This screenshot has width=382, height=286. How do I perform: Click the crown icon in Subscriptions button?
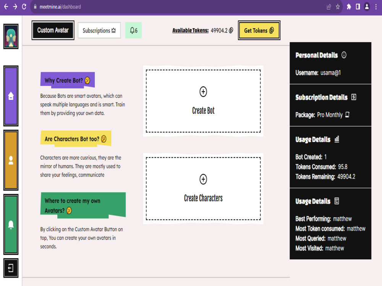(113, 30)
